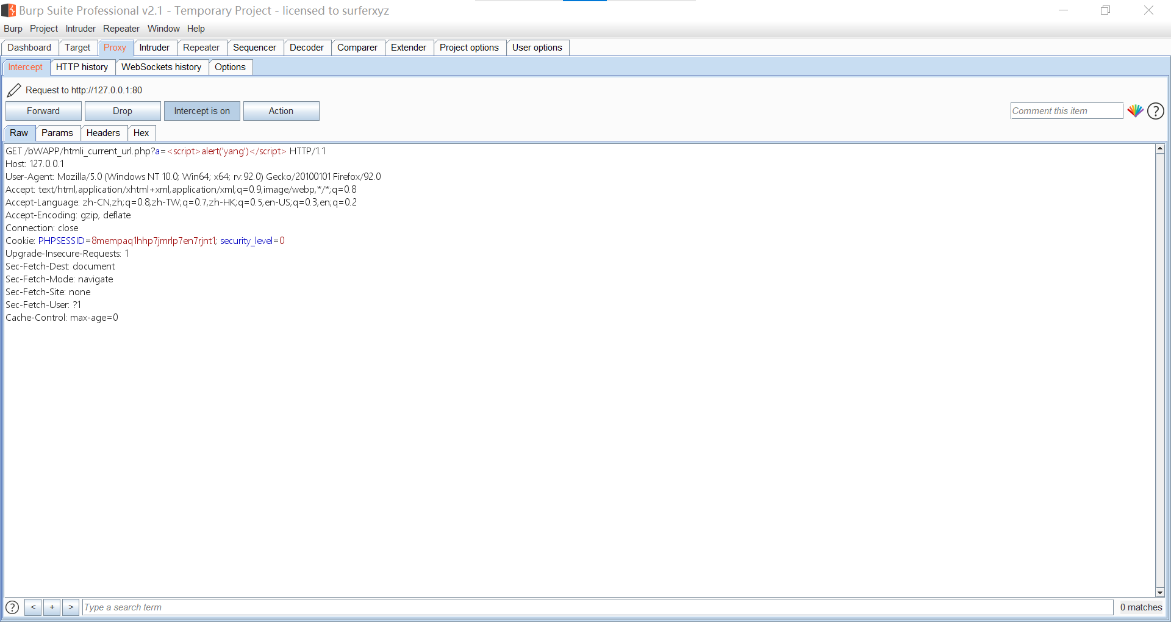Restore down the Burp Suite window

click(x=1105, y=10)
